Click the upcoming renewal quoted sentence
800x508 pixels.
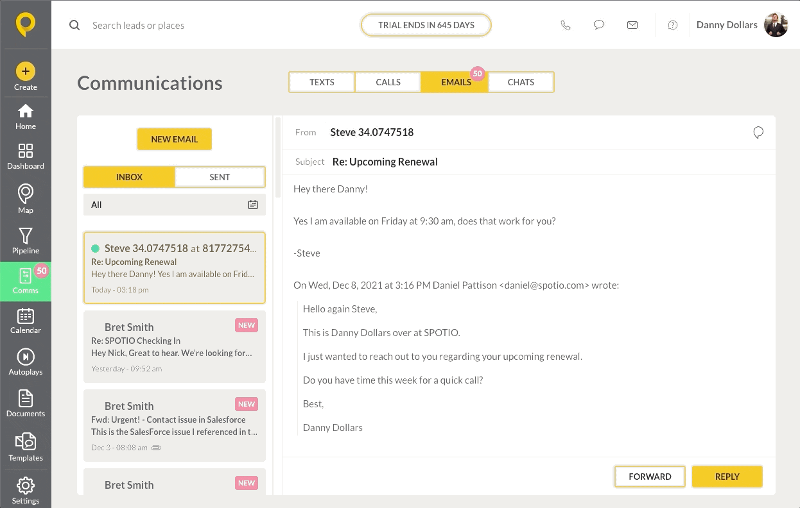[442, 357]
